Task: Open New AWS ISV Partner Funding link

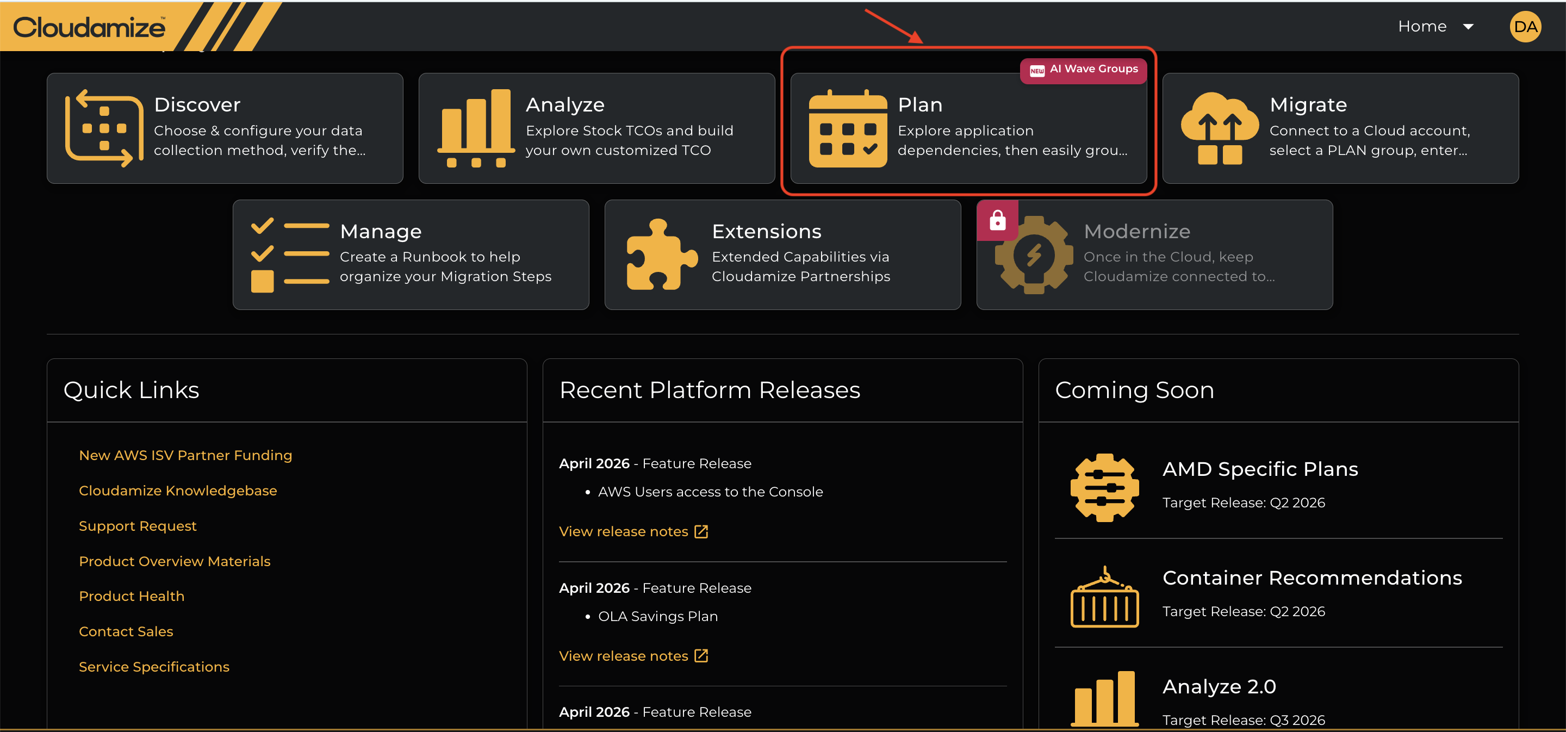Action: 185,455
